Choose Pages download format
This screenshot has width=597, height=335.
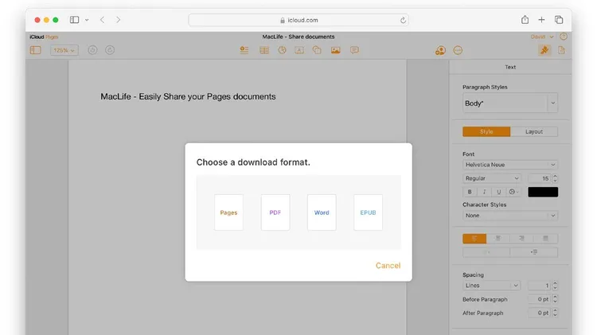coord(228,212)
